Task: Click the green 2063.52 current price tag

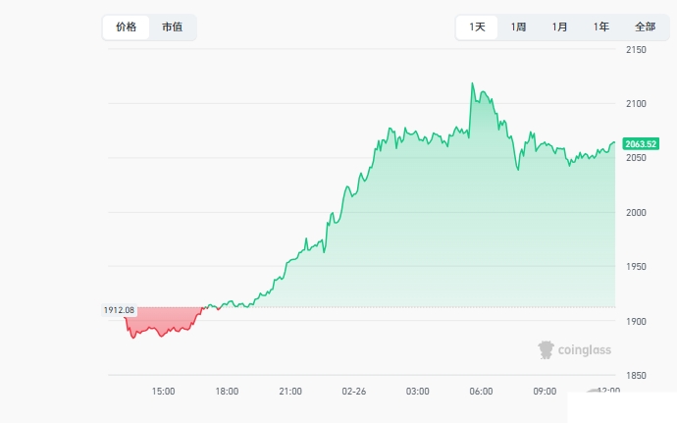Action: click(x=640, y=144)
